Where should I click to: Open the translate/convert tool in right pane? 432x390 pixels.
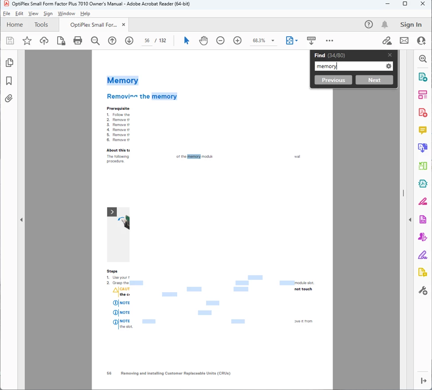423,148
